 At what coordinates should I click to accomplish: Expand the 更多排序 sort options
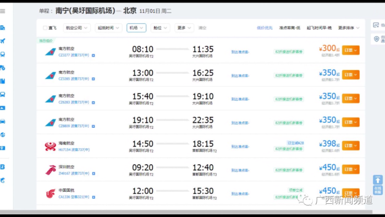tap(349, 28)
